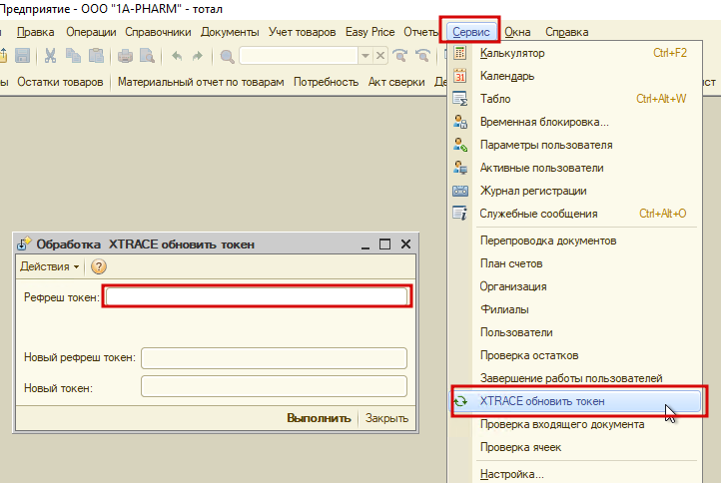721x483 pixels.
Task: Click the Параметры пользователя icon
Action: tap(460, 145)
